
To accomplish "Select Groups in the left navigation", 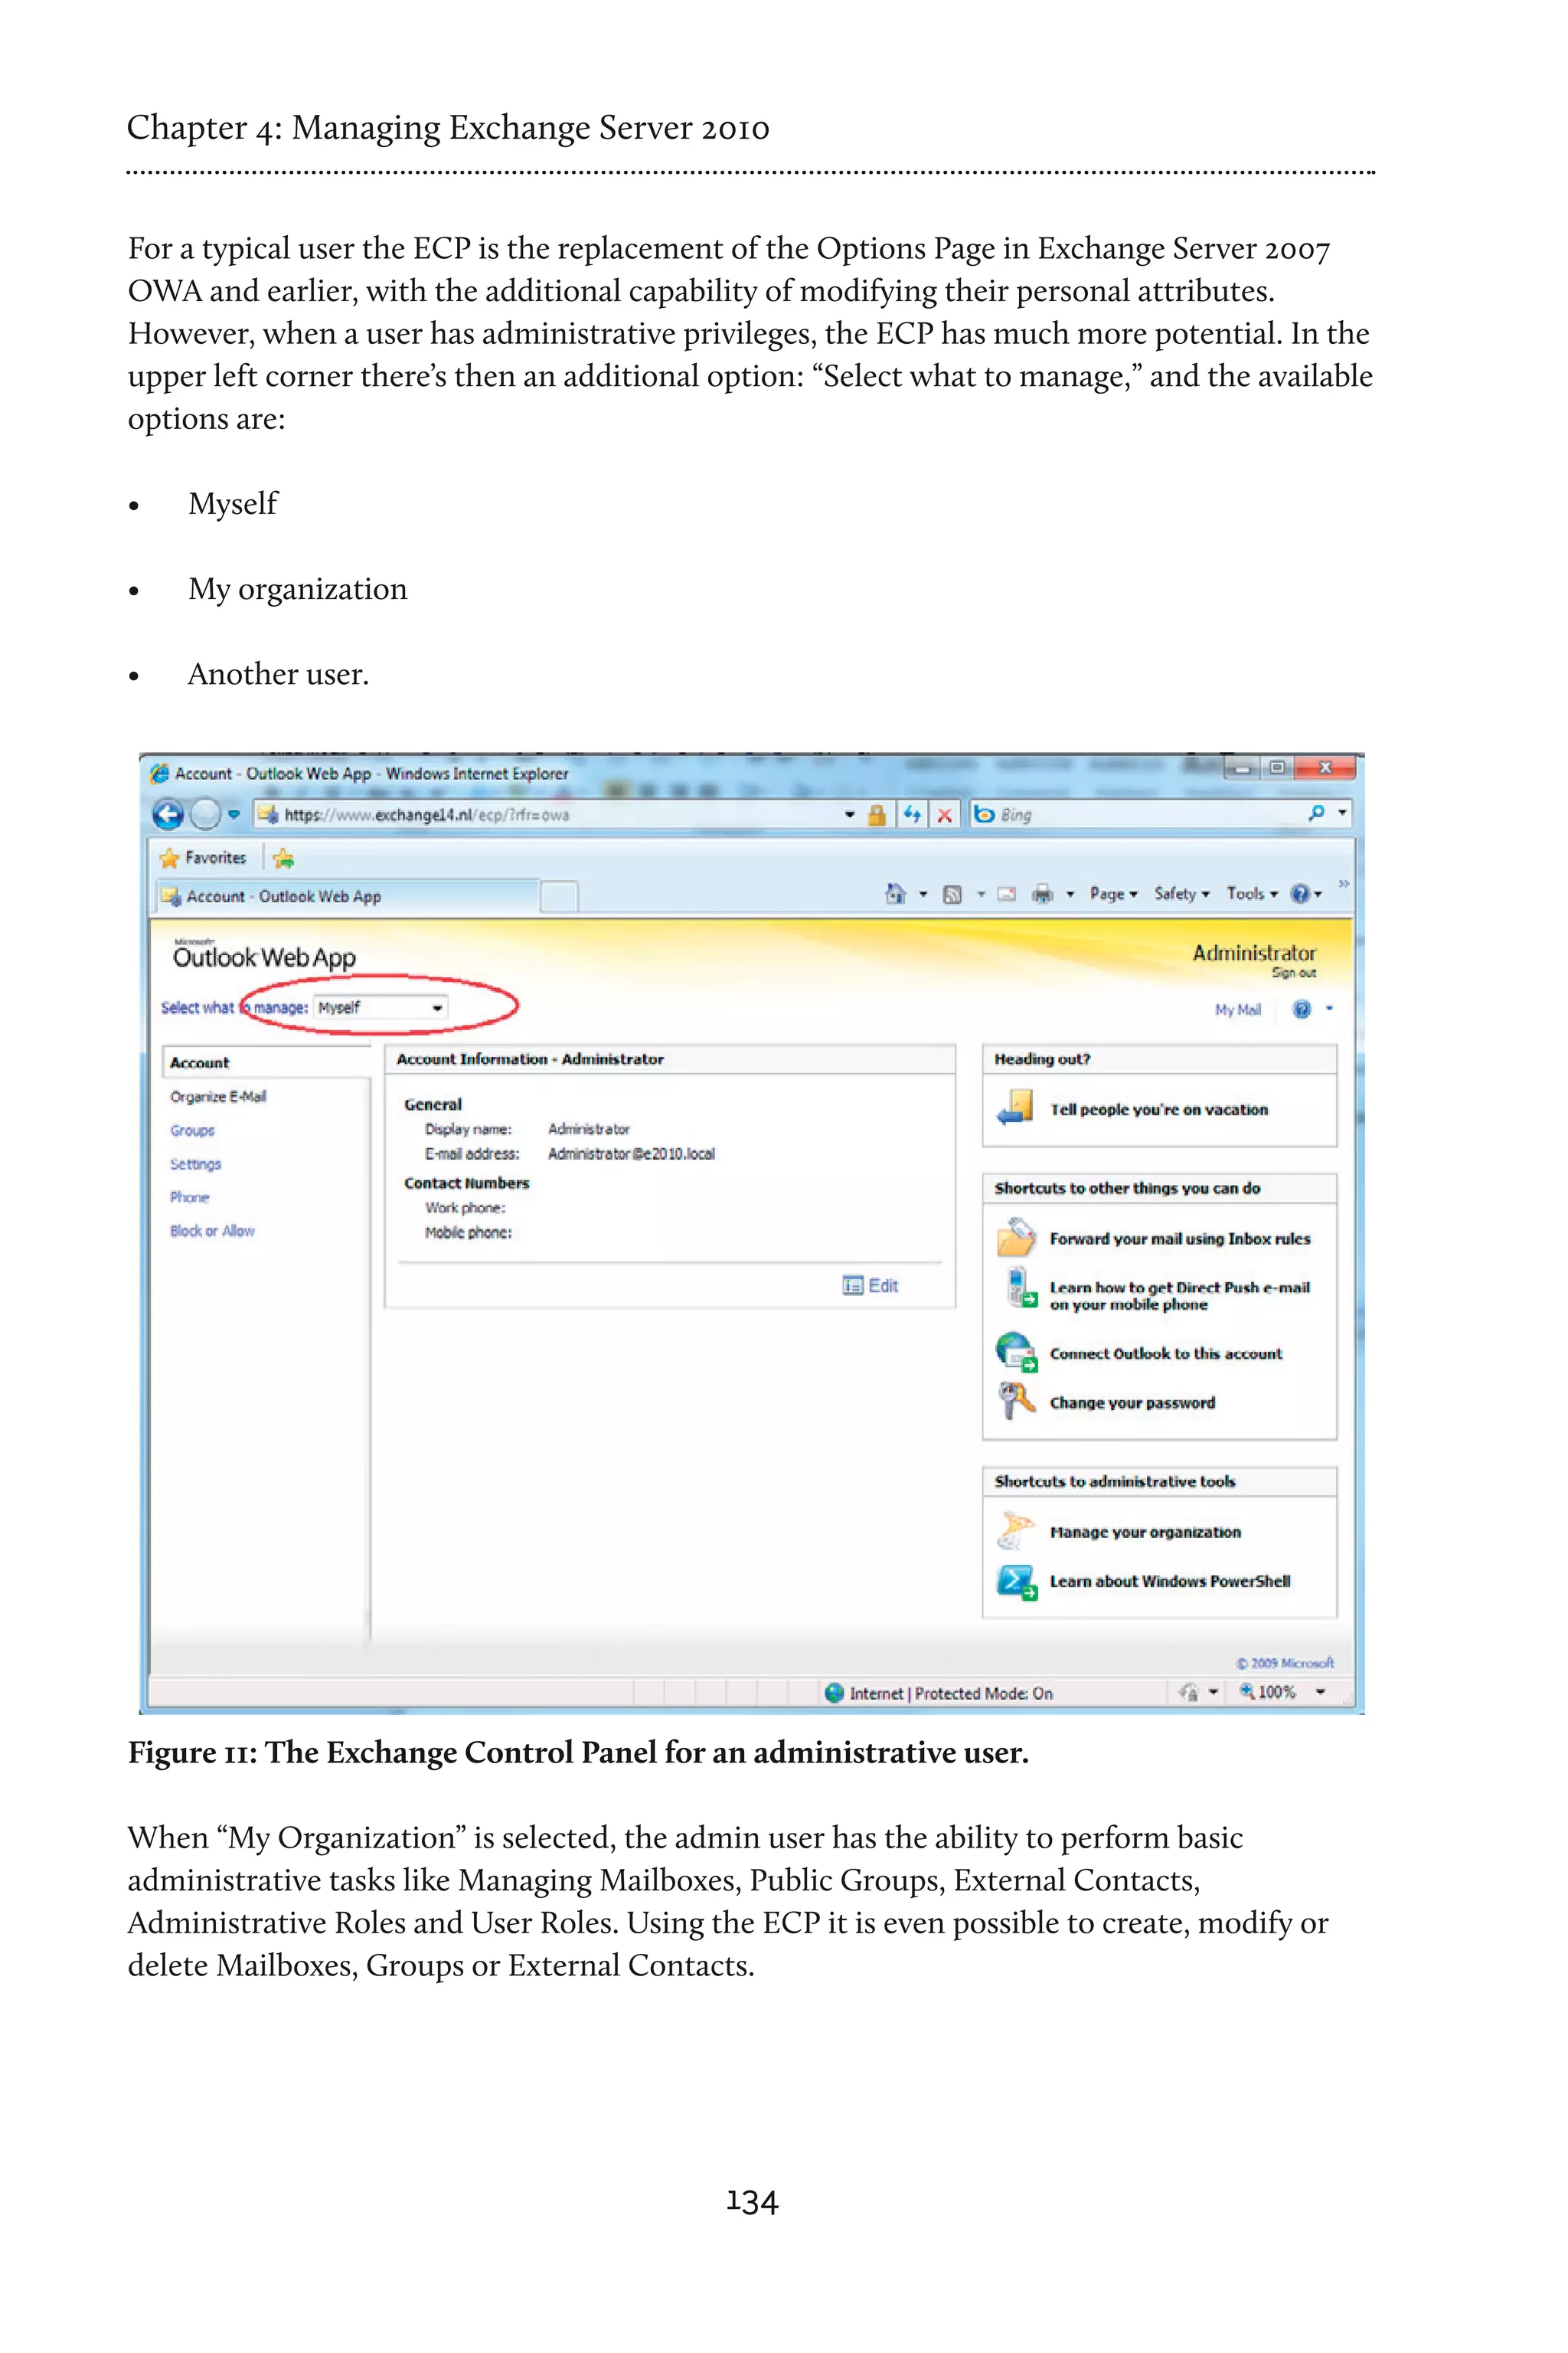I will point(192,1131).
